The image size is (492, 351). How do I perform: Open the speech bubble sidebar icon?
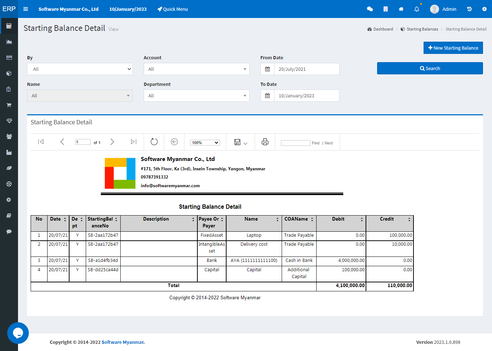(x=9, y=231)
